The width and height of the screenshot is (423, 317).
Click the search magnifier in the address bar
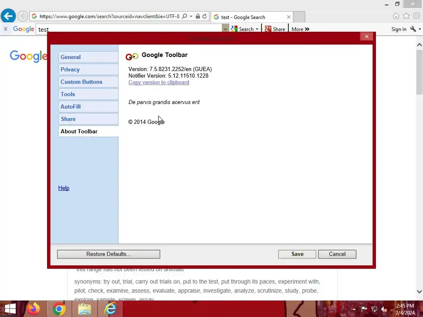(x=185, y=17)
